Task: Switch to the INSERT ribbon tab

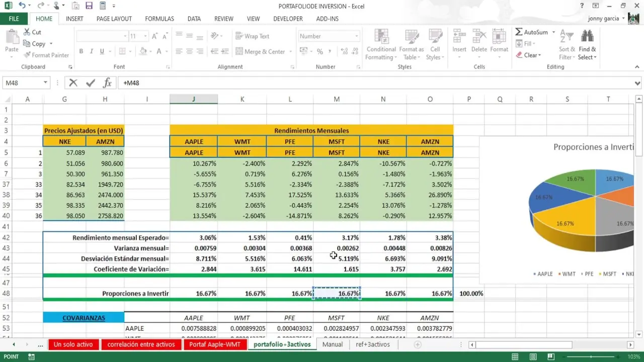Action: pyautogui.click(x=74, y=19)
